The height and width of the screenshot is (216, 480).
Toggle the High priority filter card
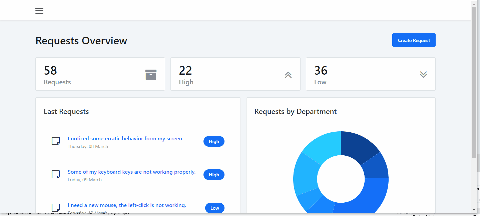[x=235, y=74]
